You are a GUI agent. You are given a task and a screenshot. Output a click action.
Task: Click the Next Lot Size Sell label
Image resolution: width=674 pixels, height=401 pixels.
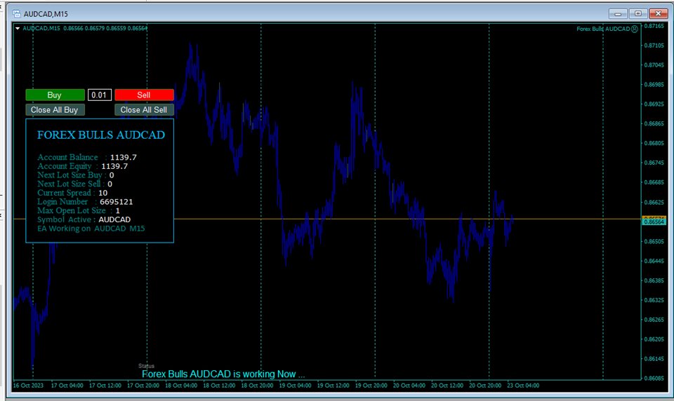[69, 184]
